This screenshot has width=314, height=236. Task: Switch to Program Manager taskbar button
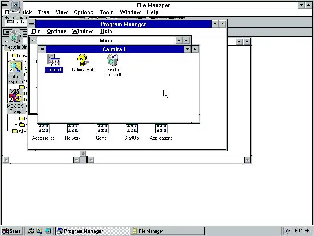92,231
